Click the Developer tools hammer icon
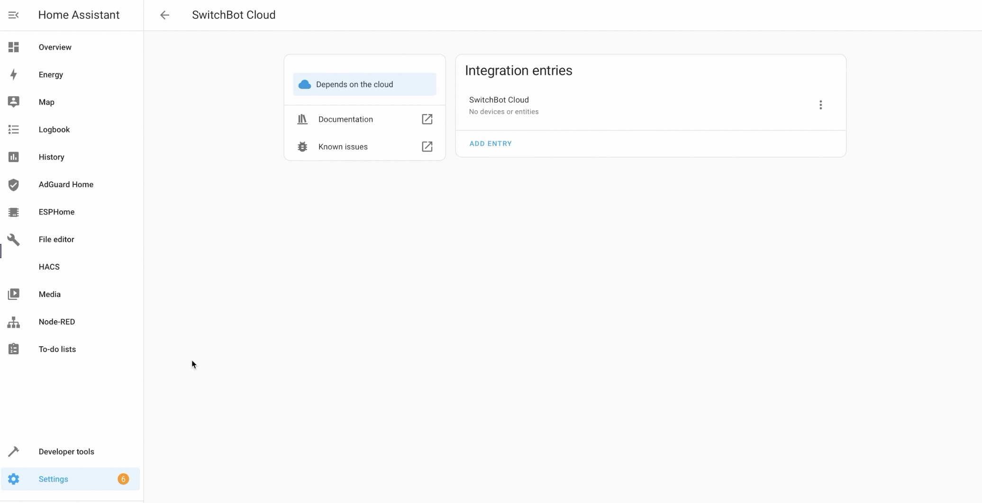 (14, 452)
